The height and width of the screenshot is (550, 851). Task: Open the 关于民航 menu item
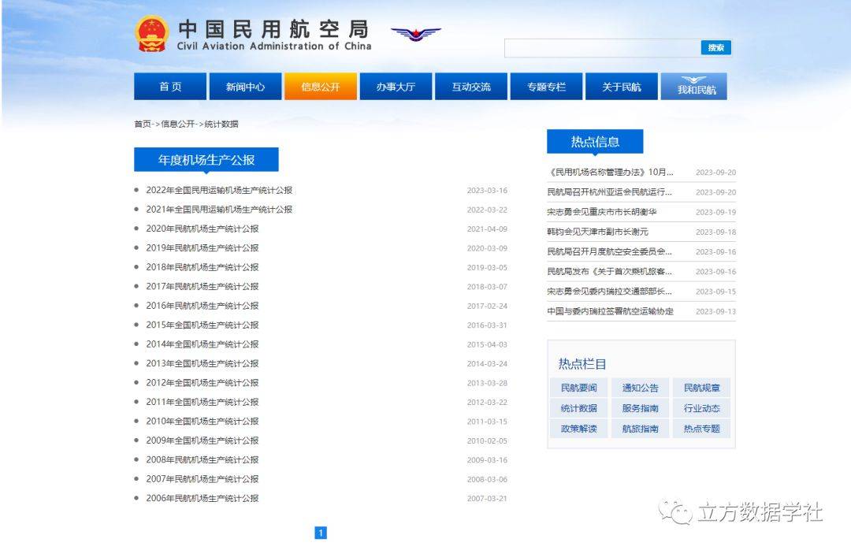point(622,87)
